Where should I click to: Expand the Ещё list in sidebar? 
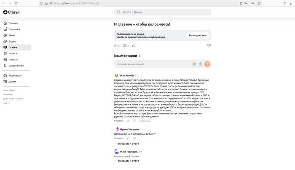7,103
